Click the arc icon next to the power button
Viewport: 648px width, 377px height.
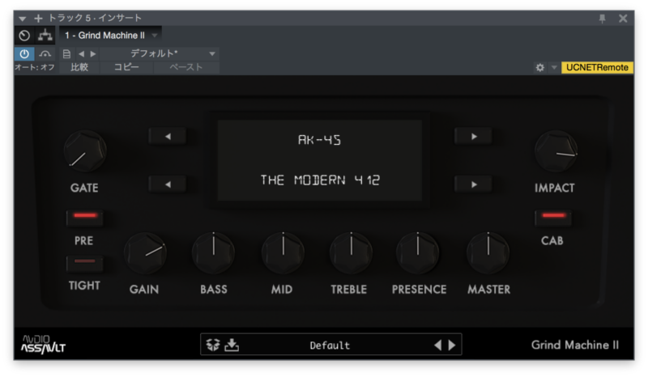(45, 54)
